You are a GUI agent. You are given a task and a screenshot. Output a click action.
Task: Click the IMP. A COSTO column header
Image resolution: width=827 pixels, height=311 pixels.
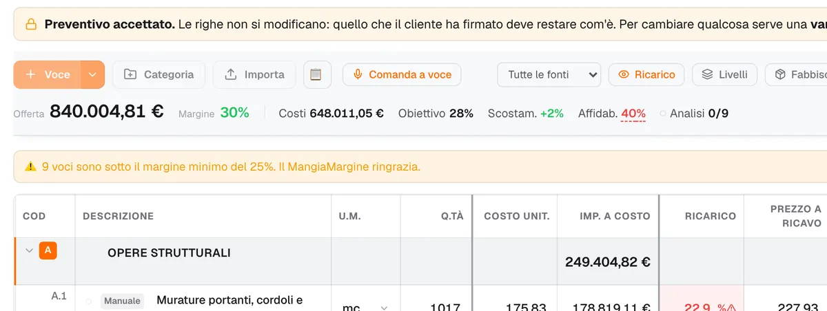(x=615, y=216)
